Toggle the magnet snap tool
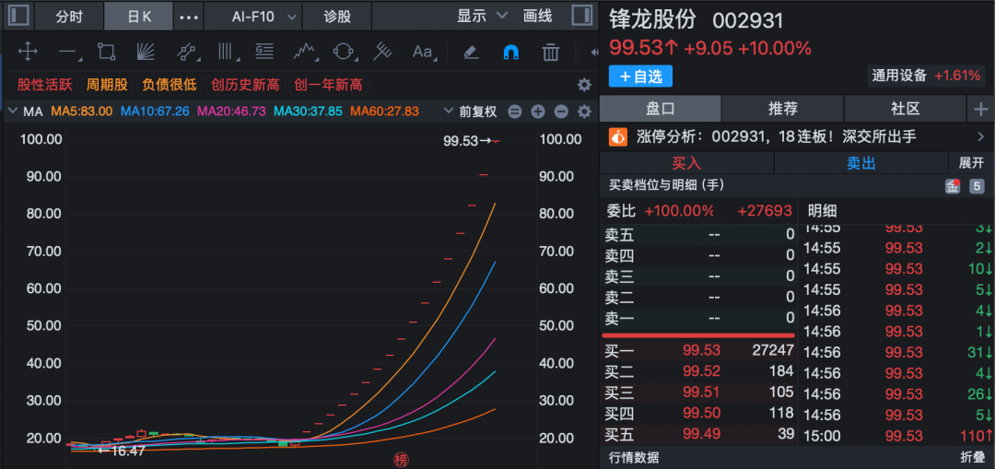 (x=510, y=52)
